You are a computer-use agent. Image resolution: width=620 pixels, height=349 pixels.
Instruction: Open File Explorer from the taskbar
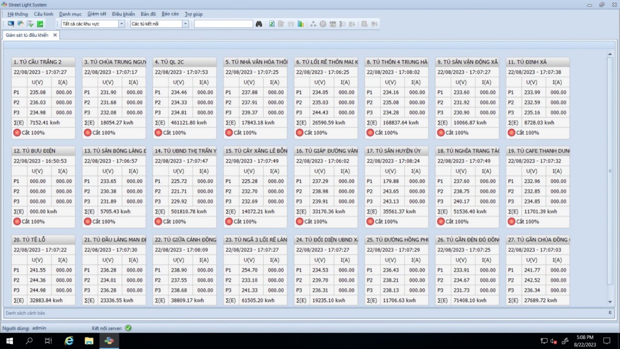(89, 341)
